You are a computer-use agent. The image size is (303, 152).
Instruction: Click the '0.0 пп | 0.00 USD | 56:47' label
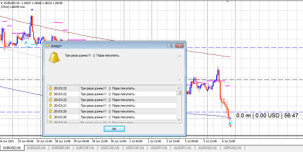tap(267, 115)
